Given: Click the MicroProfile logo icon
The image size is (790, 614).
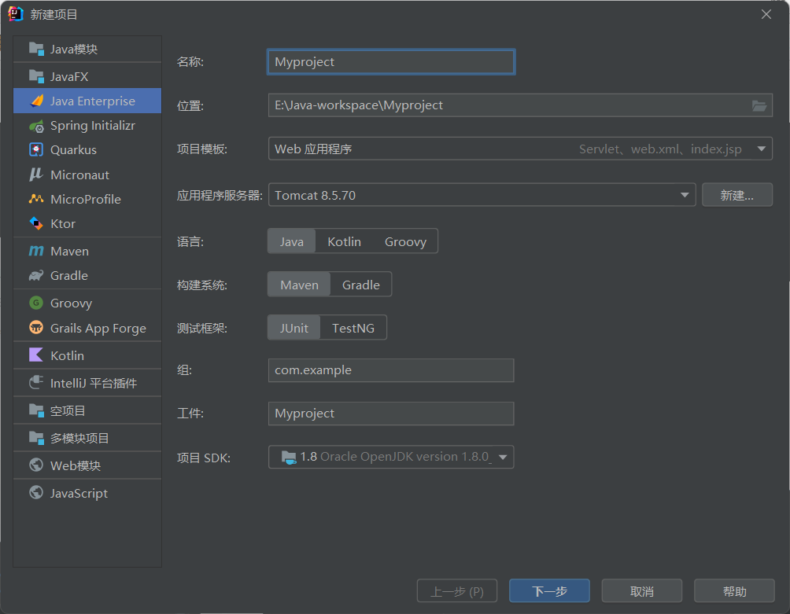Looking at the screenshot, I should (x=36, y=199).
